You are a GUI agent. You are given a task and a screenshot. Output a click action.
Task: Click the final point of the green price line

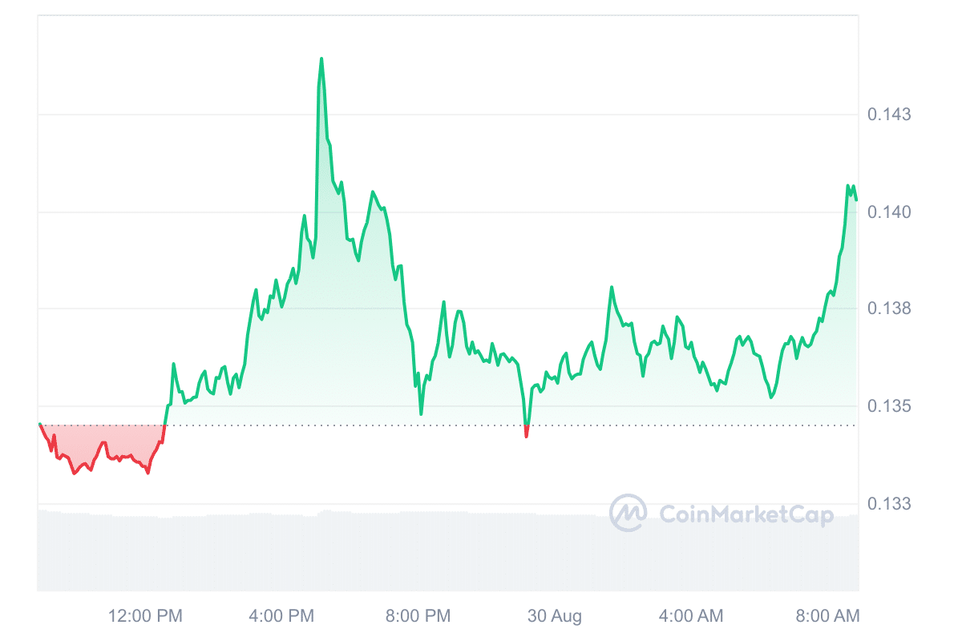pyautogui.click(x=856, y=200)
